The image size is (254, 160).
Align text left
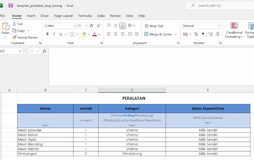click(109, 34)
